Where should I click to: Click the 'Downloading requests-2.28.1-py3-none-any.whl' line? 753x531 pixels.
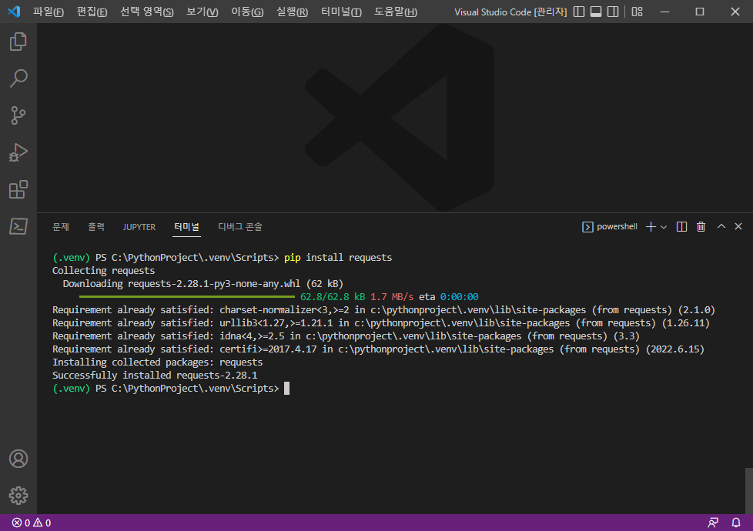pyautogui.click(x=202, y=284)
